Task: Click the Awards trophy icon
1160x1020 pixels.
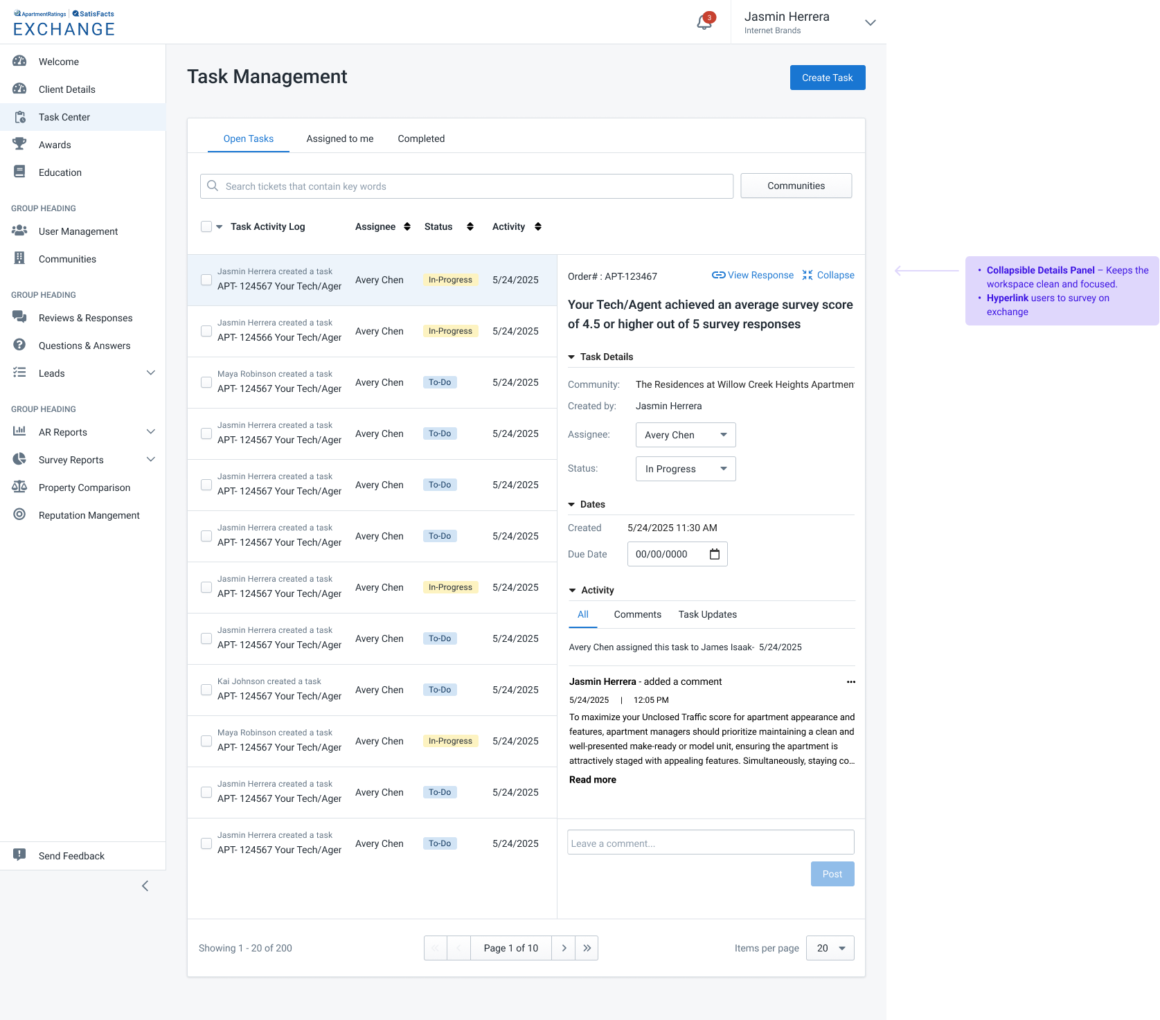Action: tap(19, 144)
